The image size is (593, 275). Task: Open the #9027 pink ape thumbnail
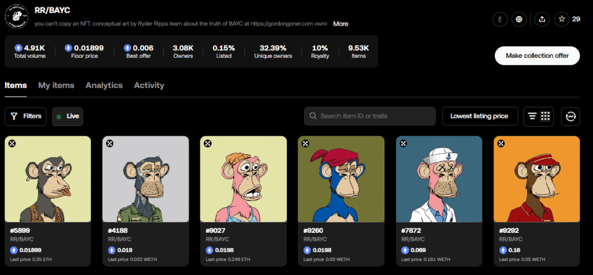(x=243, y=179)
